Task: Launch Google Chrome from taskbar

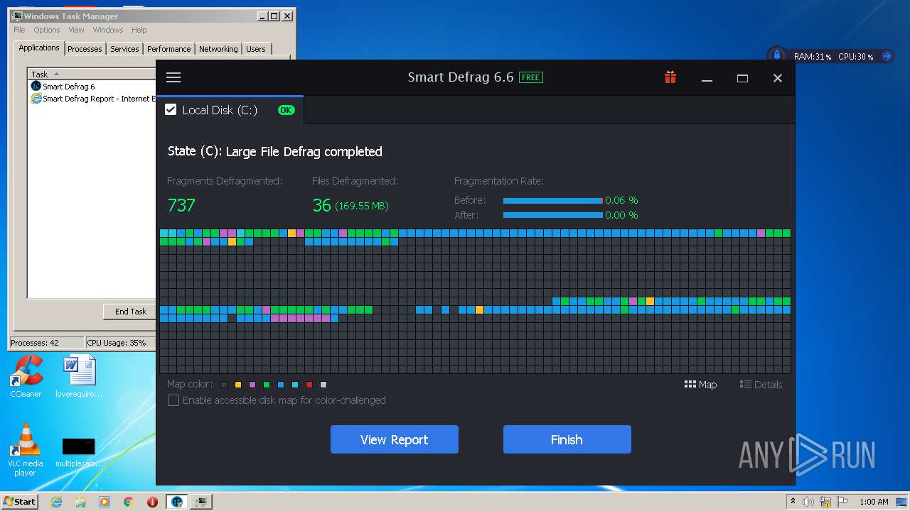Action: [129, 502]
